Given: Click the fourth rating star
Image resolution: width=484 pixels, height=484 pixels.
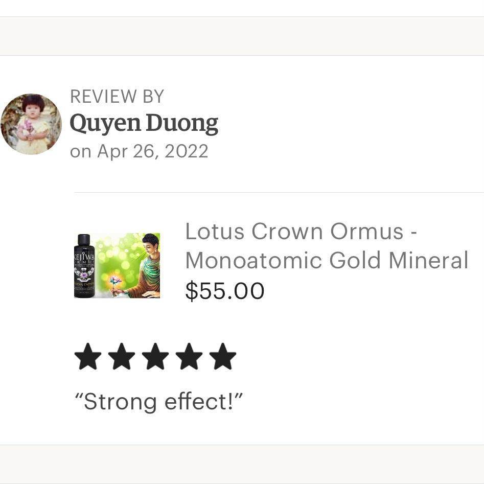Looking at the screenshot, I should (x=189, y=357).
